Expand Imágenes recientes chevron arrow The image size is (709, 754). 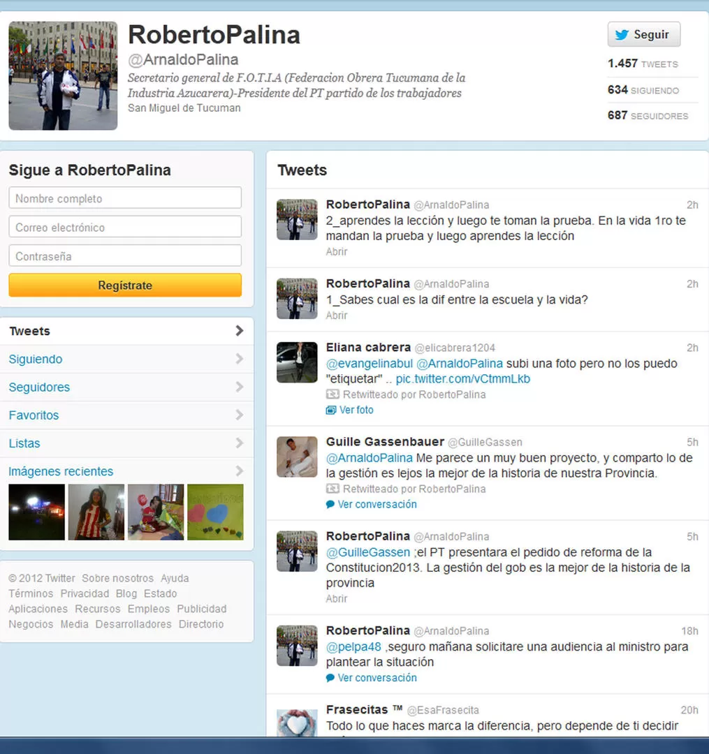click(239, 471)
